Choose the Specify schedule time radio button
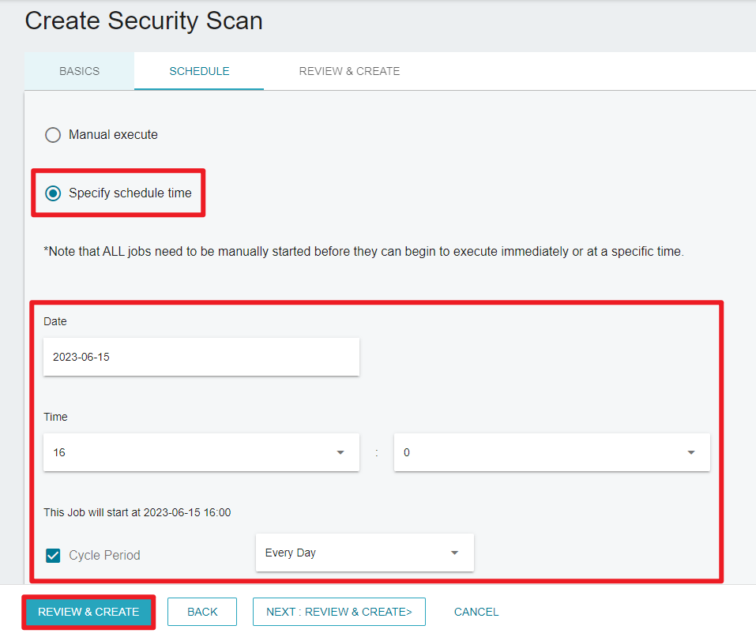This screenshot has width=756, height=637. tap(53, 193)
